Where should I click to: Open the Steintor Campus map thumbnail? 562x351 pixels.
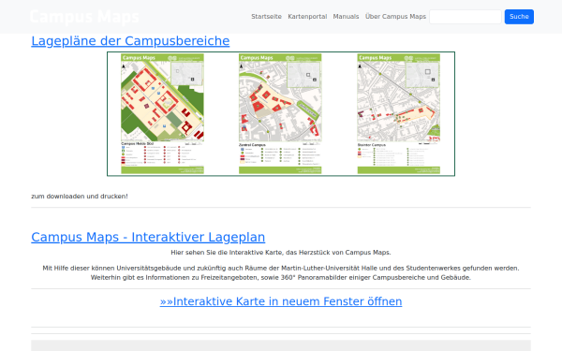tap(399, 114)
